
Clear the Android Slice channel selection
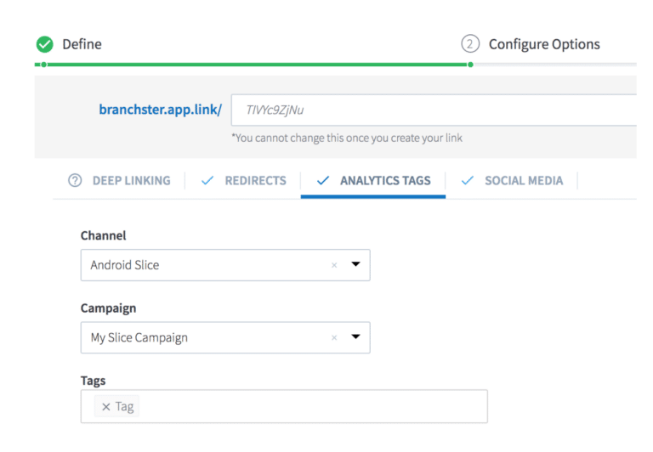[x=334, y=265]
